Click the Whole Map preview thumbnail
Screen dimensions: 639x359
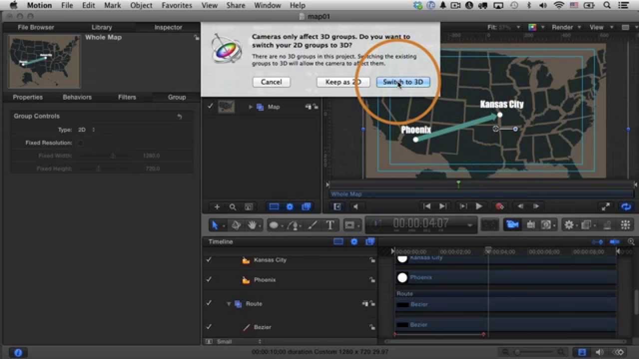pos(44,62)
